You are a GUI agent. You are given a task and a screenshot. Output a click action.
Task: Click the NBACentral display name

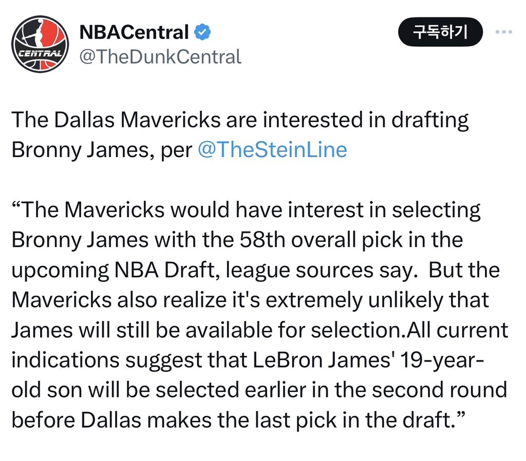[x=135, y=32]
